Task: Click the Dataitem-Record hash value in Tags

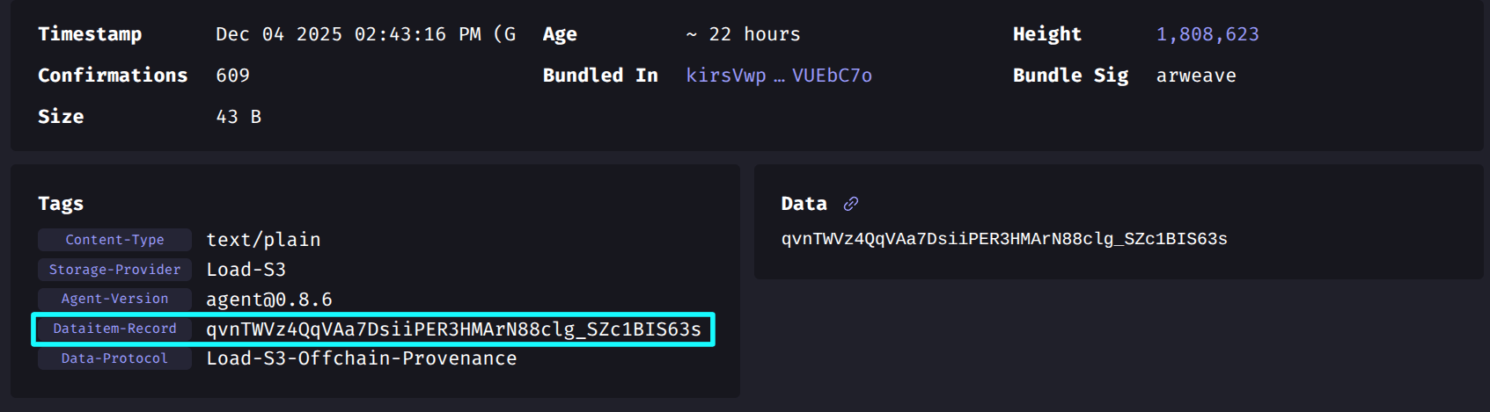Action: pos(453,329)
